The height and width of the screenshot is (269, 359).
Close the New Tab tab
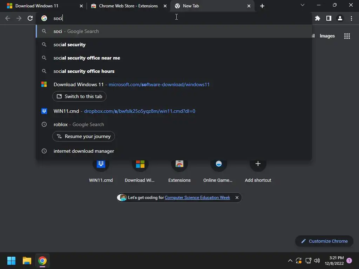click(x=249, y=6)
